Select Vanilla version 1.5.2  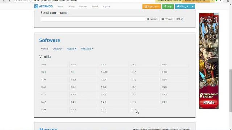(114, 87)
